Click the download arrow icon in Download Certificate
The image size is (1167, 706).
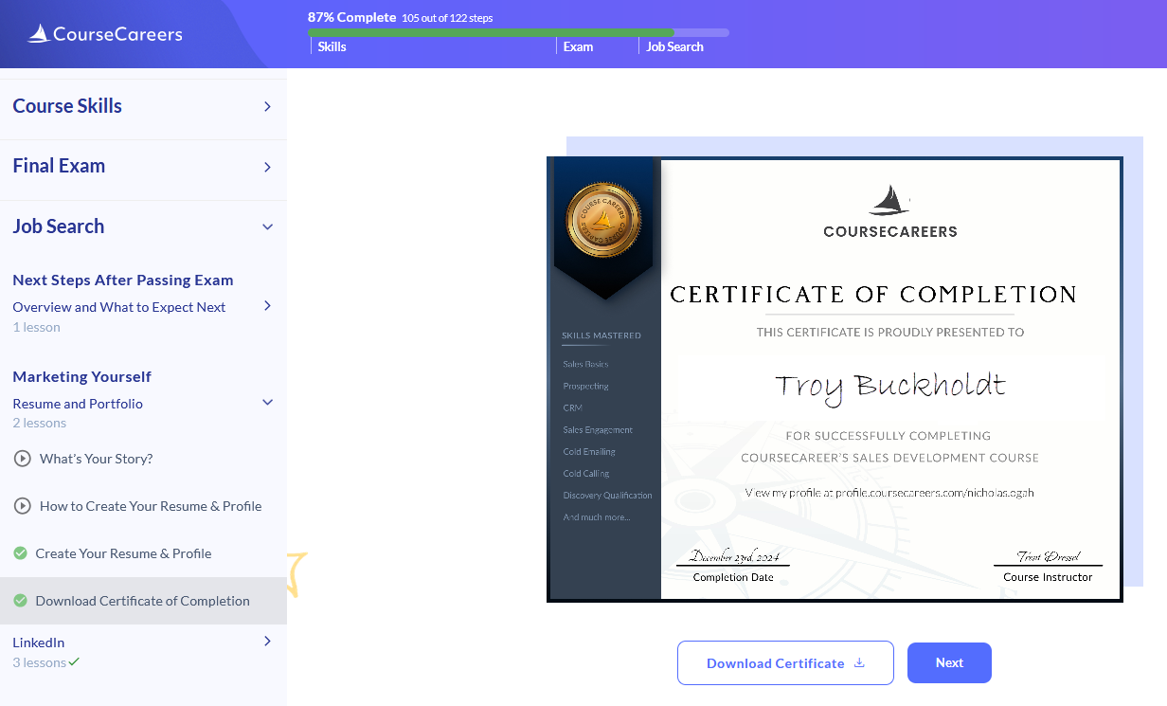coord(859,662)
